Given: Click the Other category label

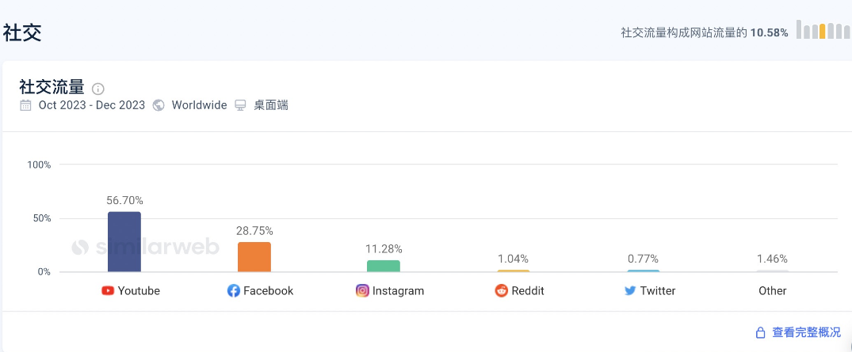Looking at the screenshot, I should coord(772,291).
